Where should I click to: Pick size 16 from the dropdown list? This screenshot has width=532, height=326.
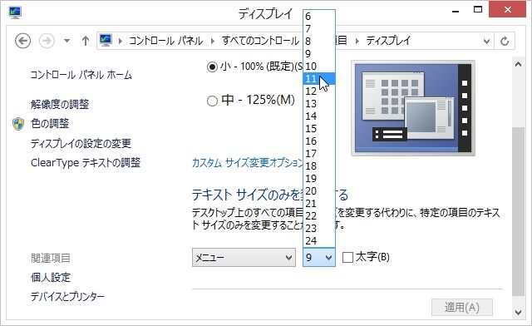point(319,141)
